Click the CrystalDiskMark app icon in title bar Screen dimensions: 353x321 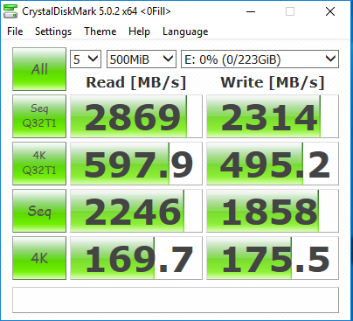click(10, 11)
